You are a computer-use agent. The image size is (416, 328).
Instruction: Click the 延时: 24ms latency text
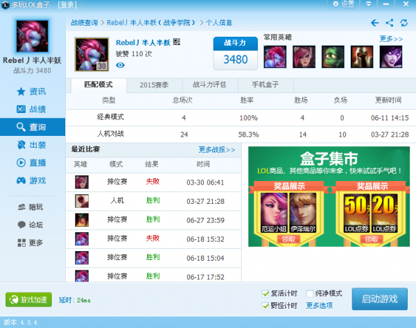[75, 300]
